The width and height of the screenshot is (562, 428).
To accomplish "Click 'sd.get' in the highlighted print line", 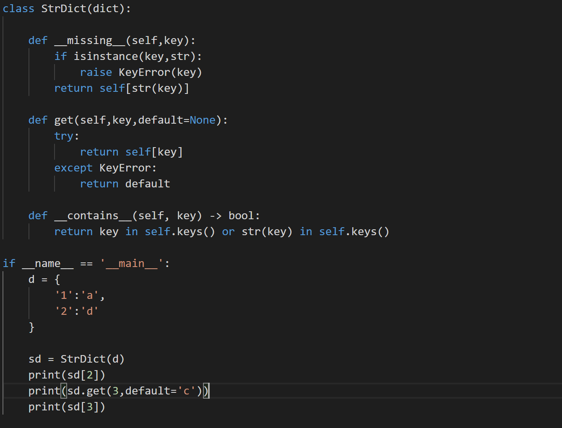I will (x=86, y=391).
